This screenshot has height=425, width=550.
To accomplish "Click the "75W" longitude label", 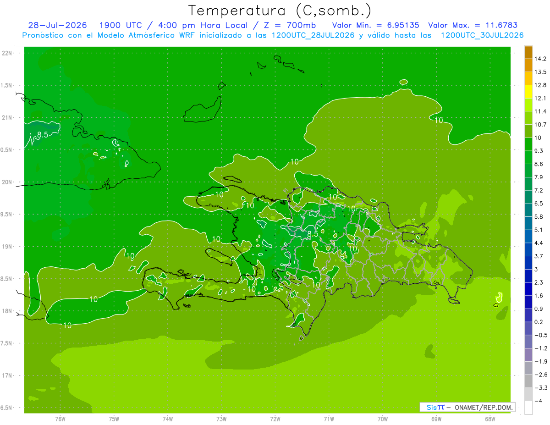I will coord(114,419).
